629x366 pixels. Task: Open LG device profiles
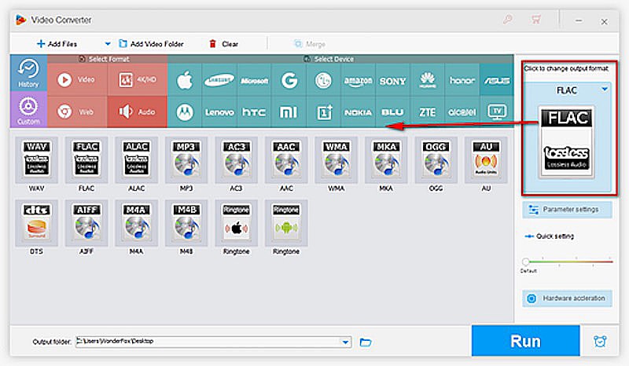click(x=323, y=80)
